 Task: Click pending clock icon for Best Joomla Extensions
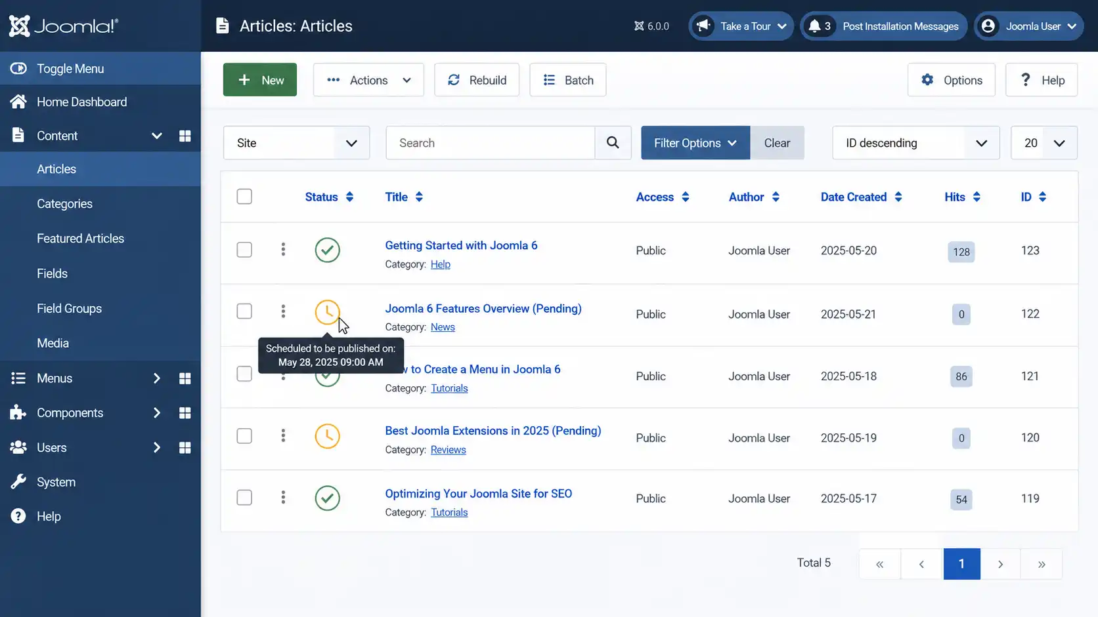point(327,436)
